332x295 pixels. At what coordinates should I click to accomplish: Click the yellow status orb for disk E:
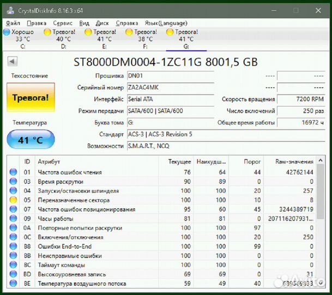[x=88, y=32]
